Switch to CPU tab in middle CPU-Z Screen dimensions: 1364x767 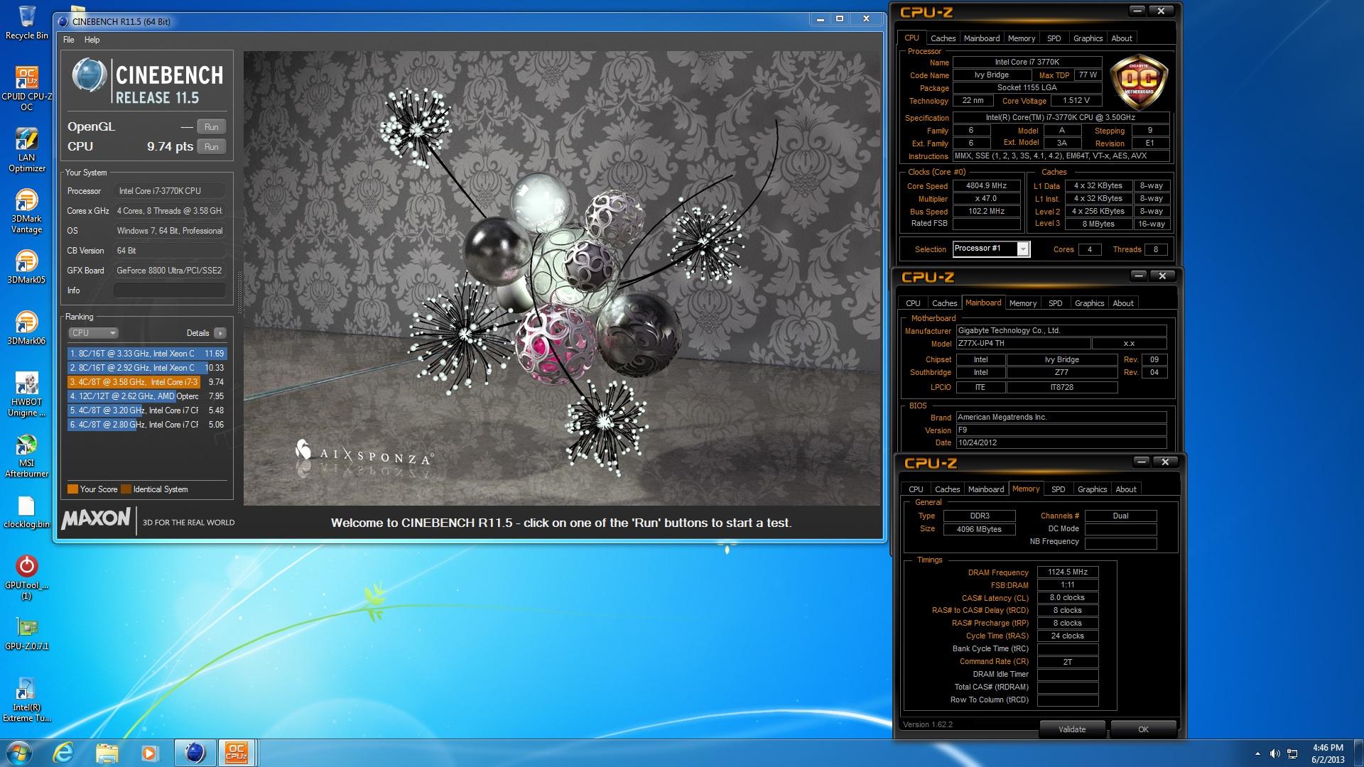coord(913,303)
